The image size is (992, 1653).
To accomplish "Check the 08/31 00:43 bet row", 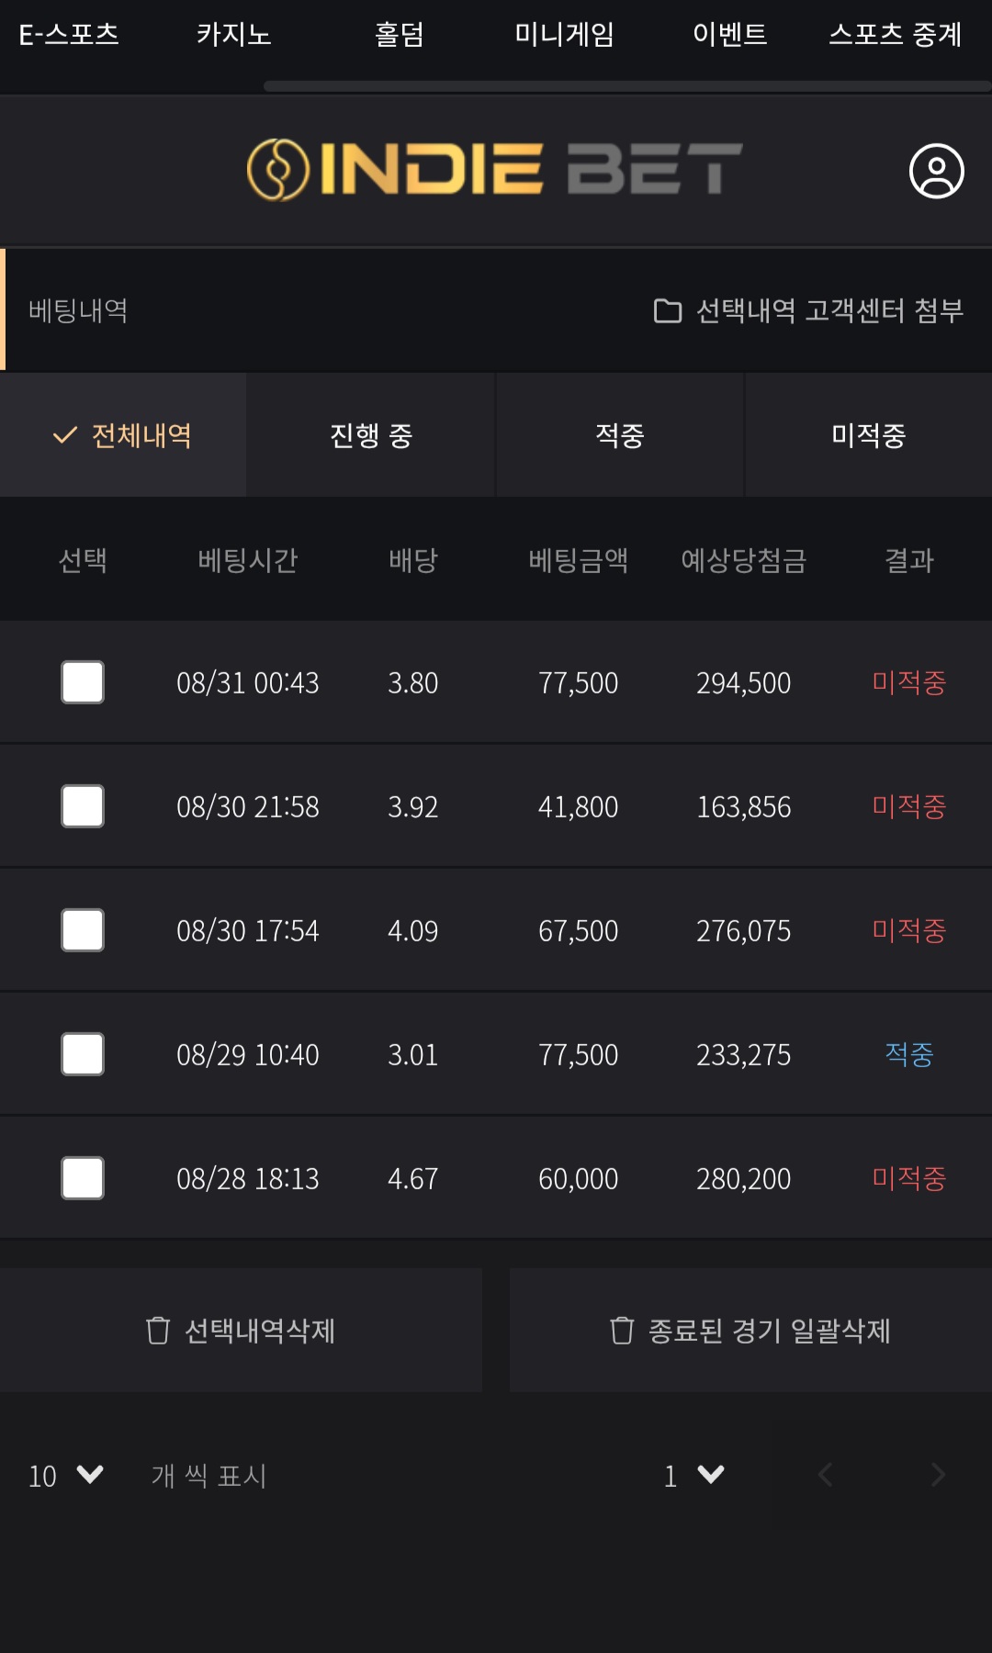I will tap(83, 682).
